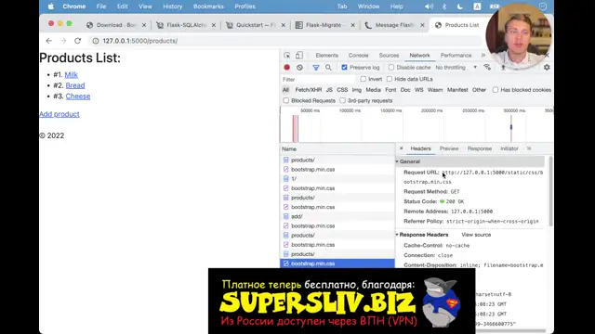Open the Profiles menu
The image size is (595, 334).
[x=245, y=6]
